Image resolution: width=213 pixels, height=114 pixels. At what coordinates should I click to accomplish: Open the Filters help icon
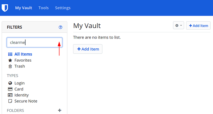pyautogui.click(x=61, y=27)
